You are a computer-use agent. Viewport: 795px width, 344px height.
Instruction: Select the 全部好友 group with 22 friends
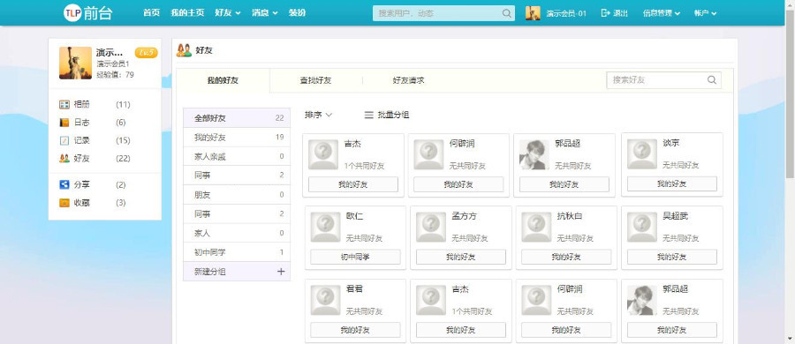coord(237,118)
